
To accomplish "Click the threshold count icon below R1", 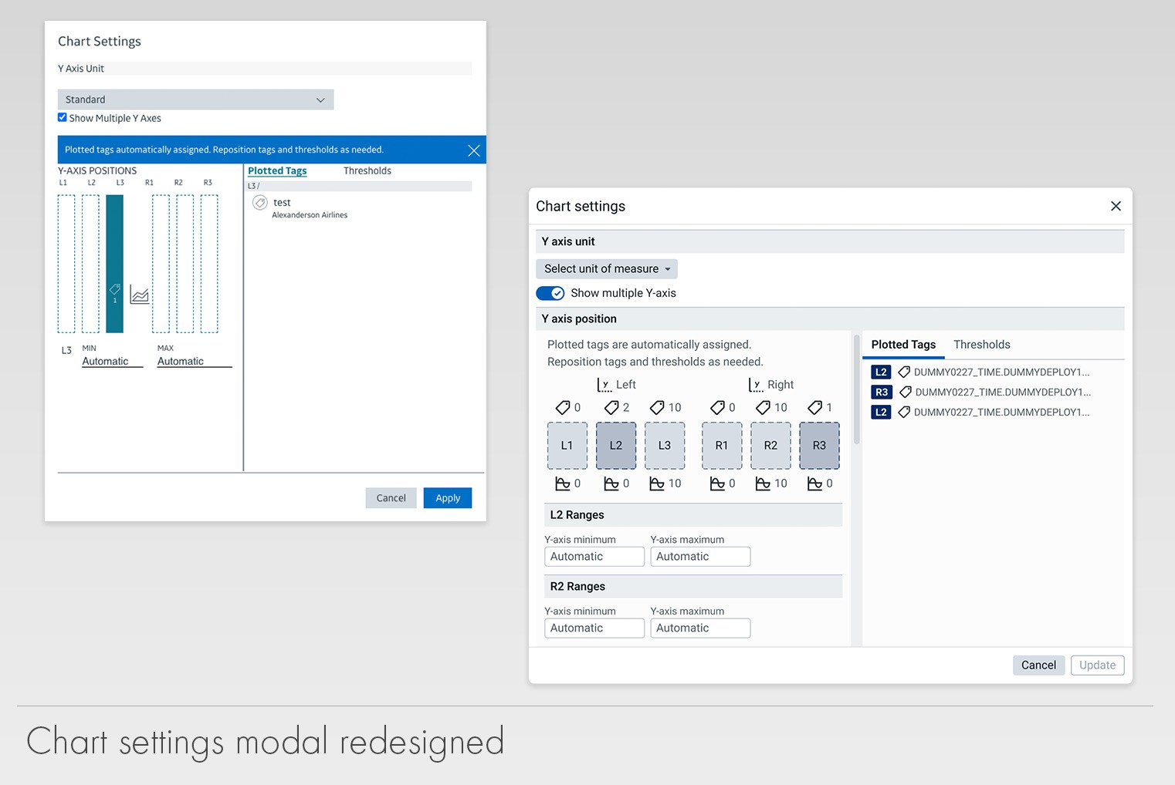I will [x=717, y=483].
